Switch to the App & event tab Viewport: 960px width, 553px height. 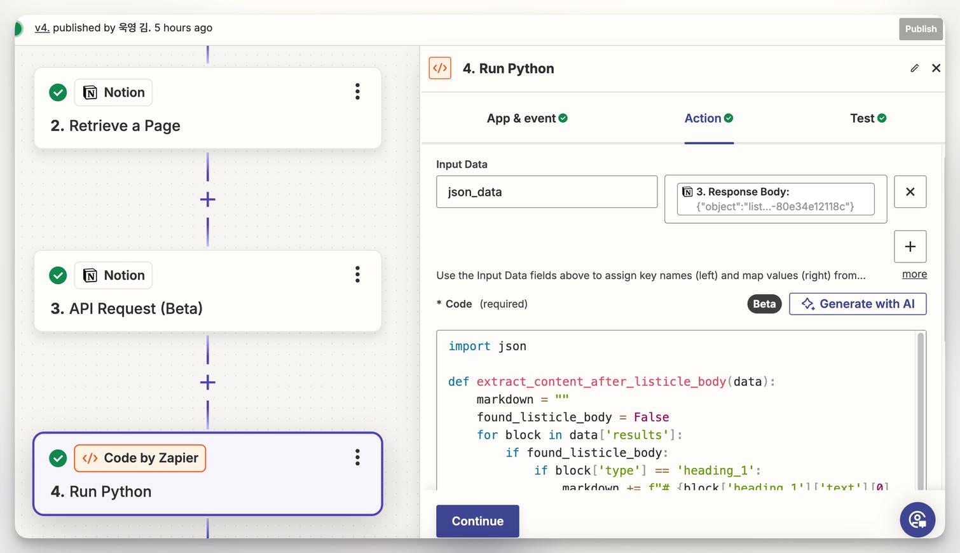(526, 118)
